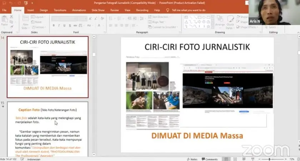Click the Cut scissors icon in Clipboard group

tap(11, 17)
